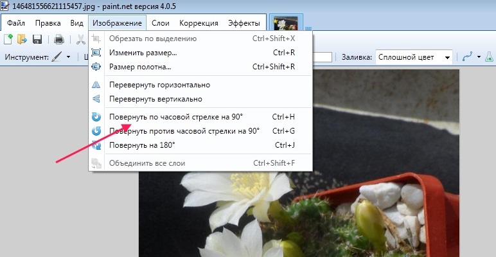496x257 pixels.
Task: Click the New image toolbar icon
Action: pos(8,39)
